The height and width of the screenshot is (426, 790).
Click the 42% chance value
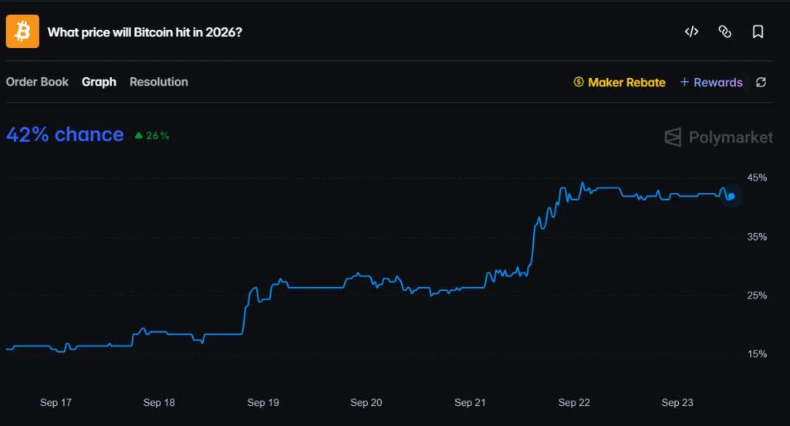(x=65, y=134)
